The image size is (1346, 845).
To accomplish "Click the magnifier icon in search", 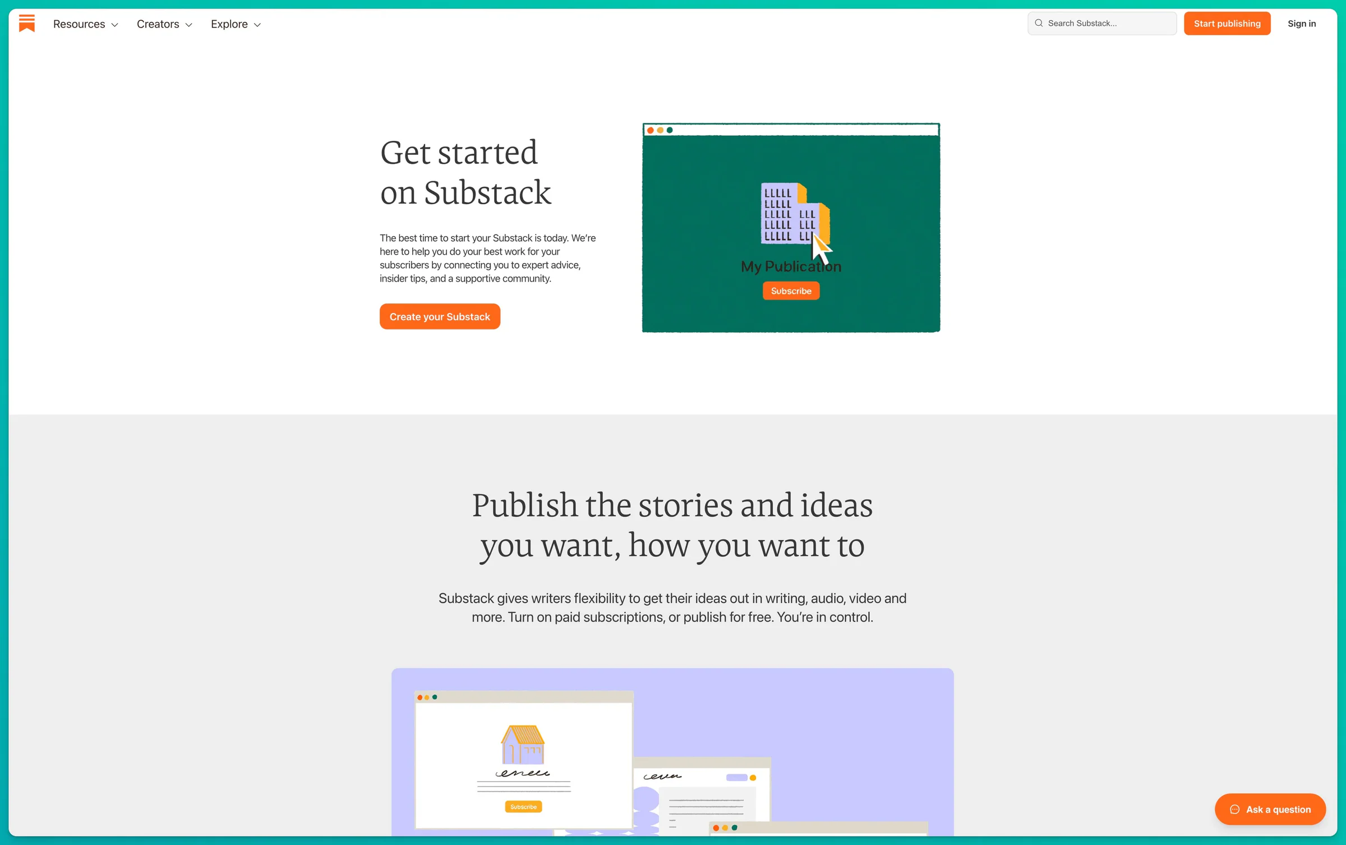I will (x=1039, y=23).
